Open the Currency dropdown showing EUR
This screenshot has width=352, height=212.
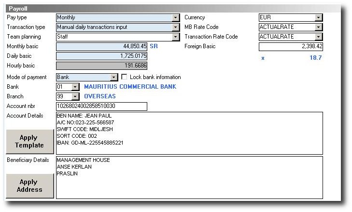pyautogui.click(x=318, y=18)
